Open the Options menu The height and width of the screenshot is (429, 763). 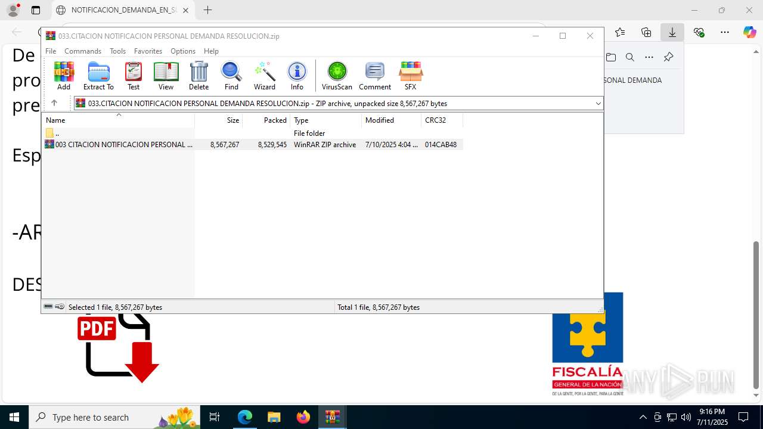tap(183, 51)
